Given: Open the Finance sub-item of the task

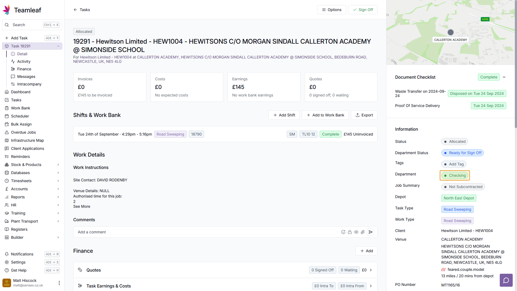Looking at the screenshot, I should click(x=24, y=69).
